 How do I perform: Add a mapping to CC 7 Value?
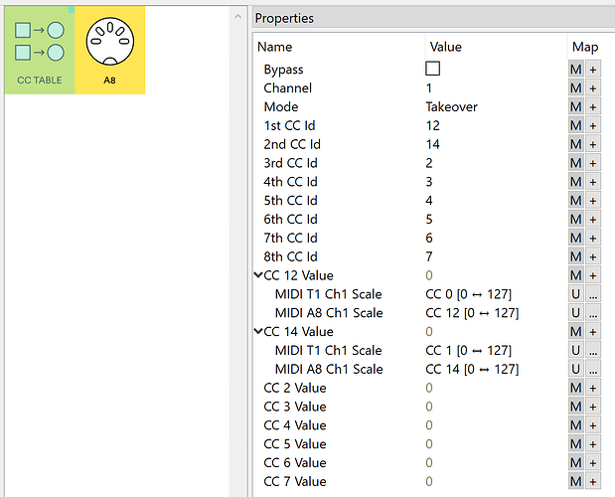(x=593, y=481)
